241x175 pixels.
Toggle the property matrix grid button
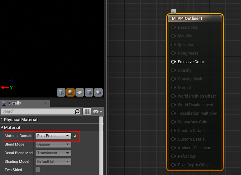87,111
